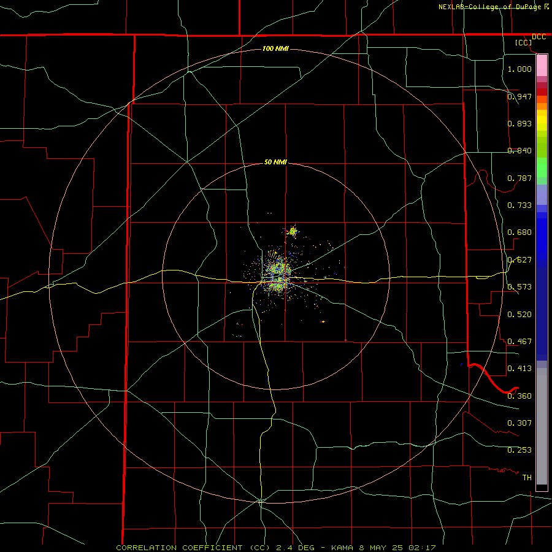Click the 0.680 color scale value
Viewport: 552px width, 552px height.
(x=519, y=232)
